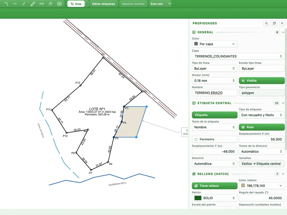Select the road icon tool
This screenshot has height=215, width=287.
(51, 4)
